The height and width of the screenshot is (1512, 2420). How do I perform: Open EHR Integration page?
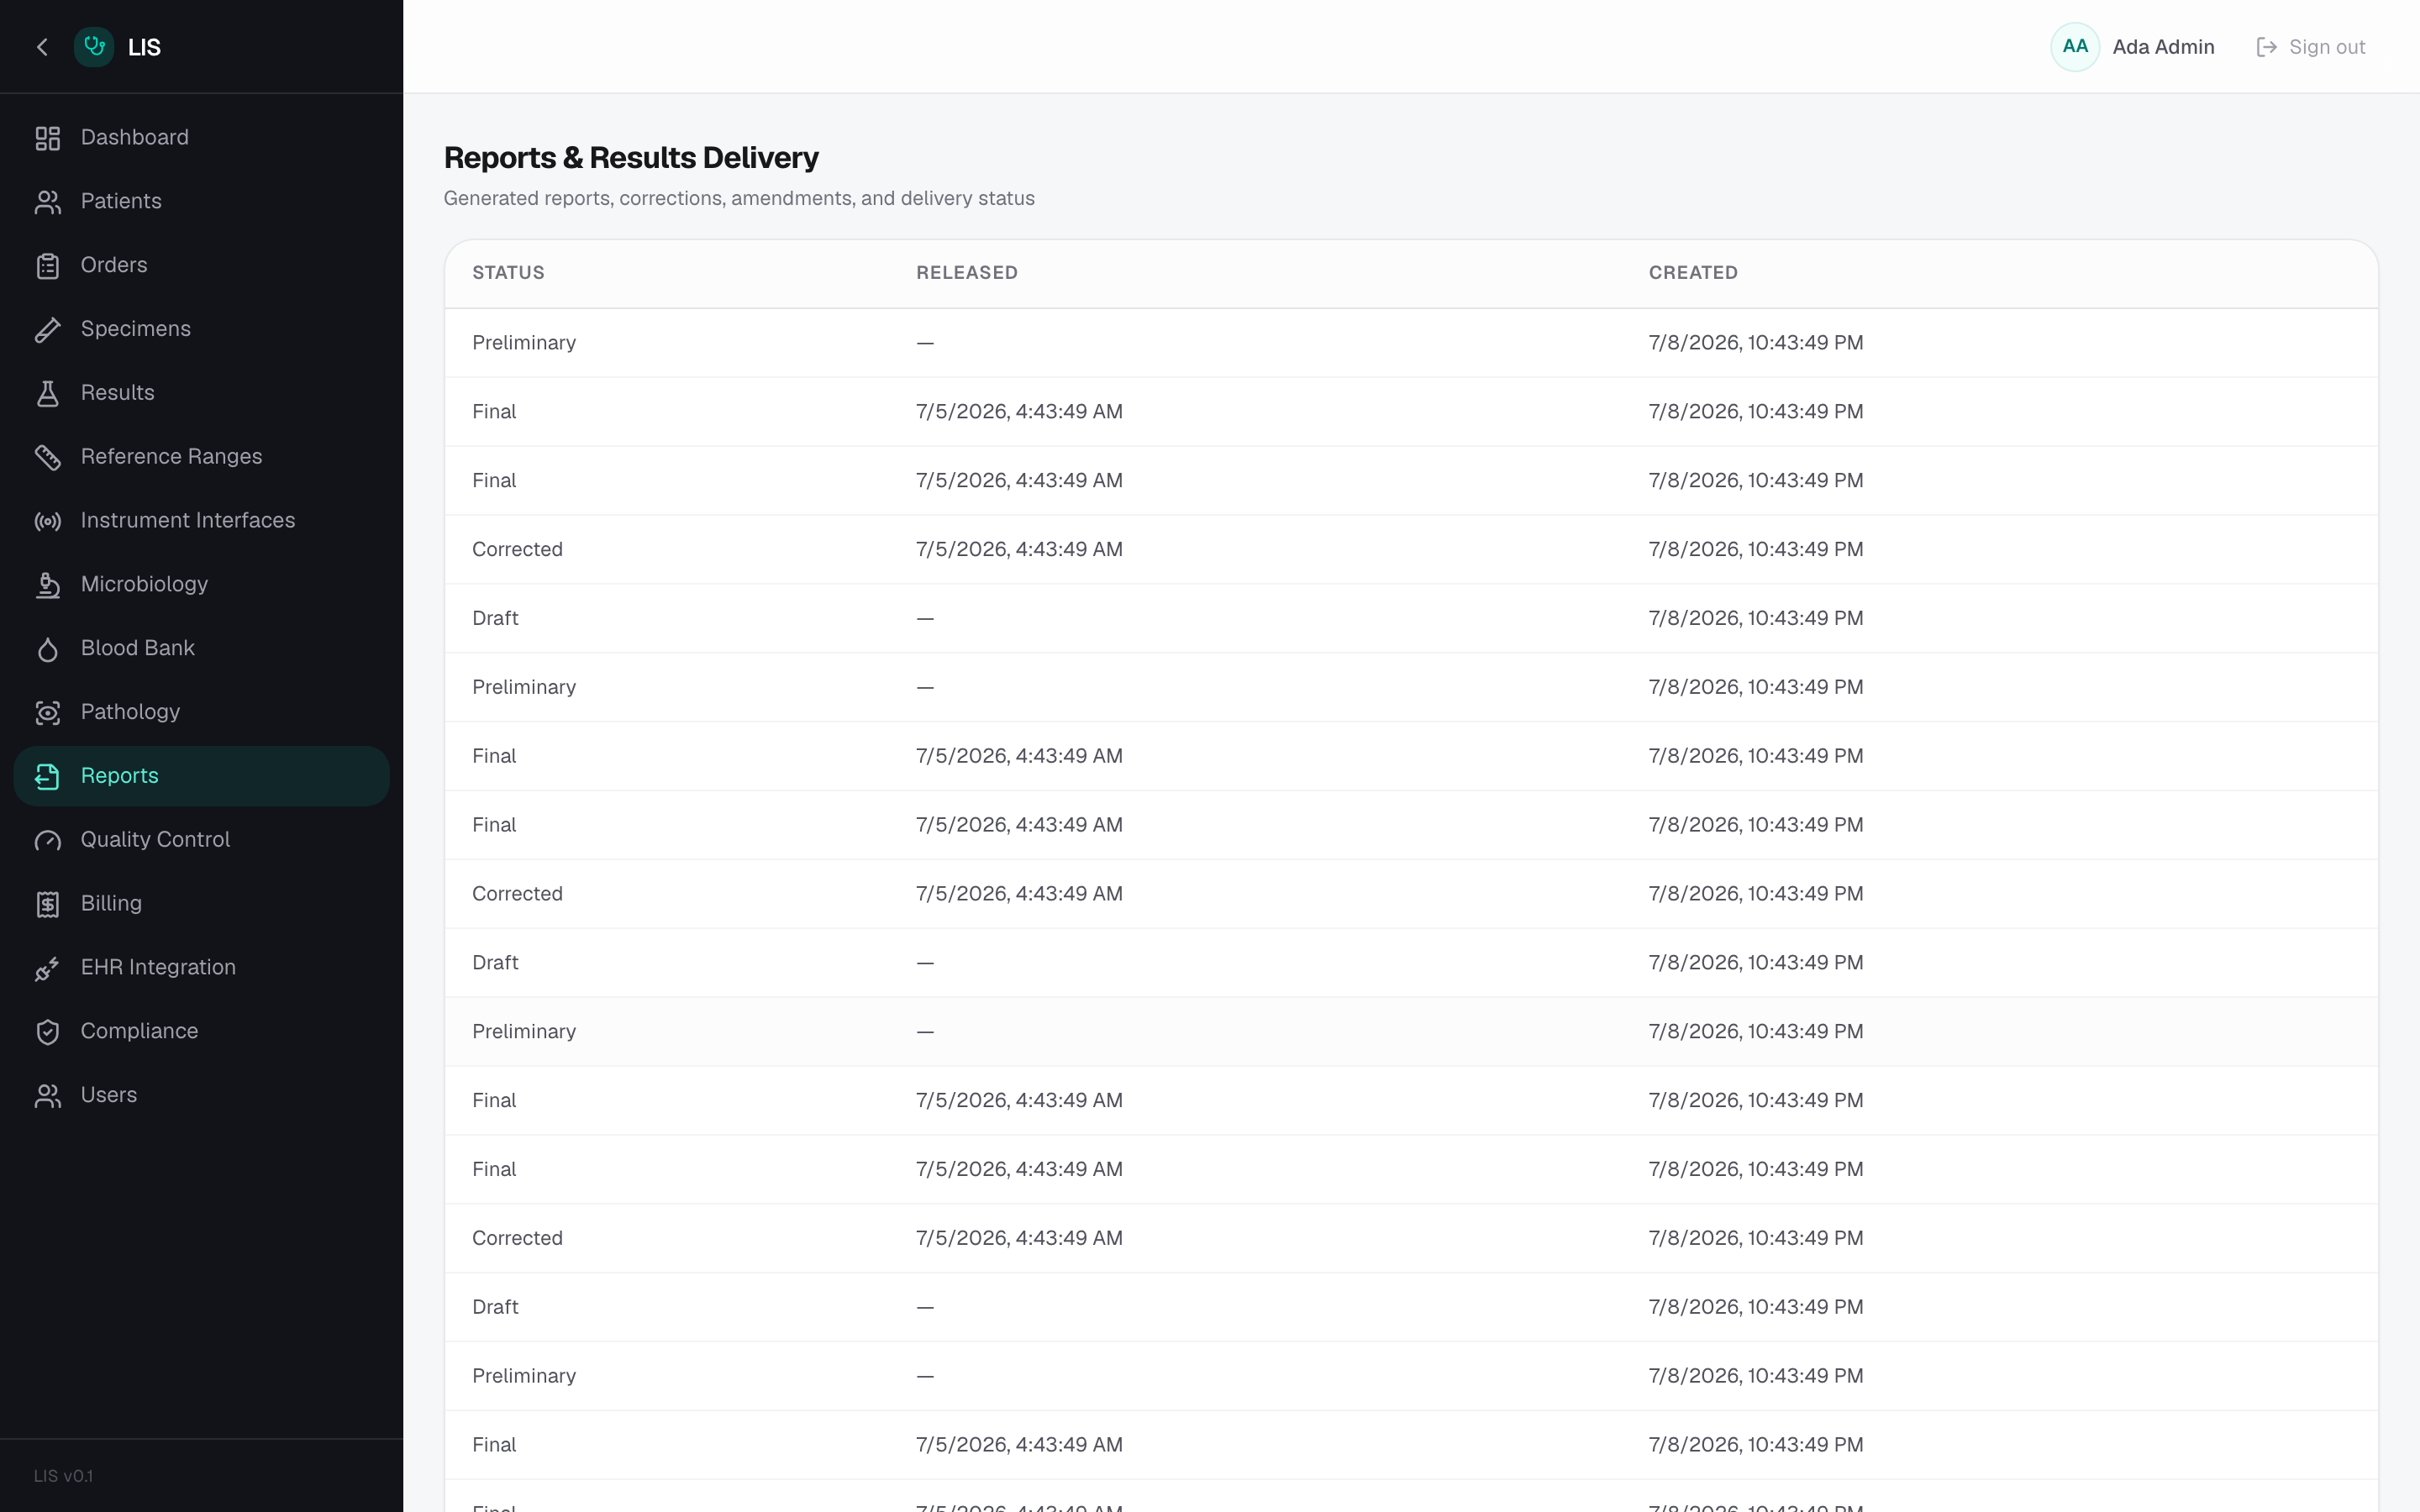tap(201, 968)
